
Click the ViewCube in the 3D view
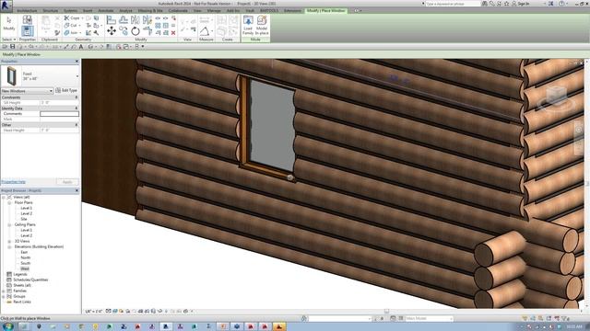(x=557, y=96)
